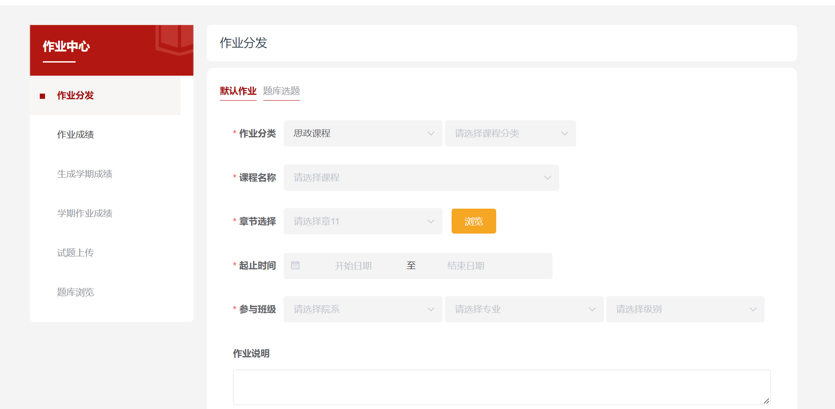
Task: Open the 请选择院系 department dropdown
Action: [363, 309]
